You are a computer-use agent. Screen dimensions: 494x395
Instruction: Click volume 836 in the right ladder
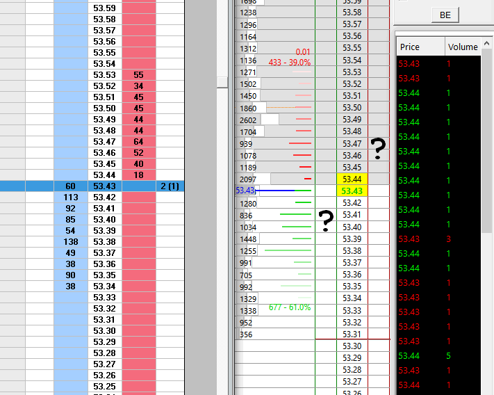246,216
